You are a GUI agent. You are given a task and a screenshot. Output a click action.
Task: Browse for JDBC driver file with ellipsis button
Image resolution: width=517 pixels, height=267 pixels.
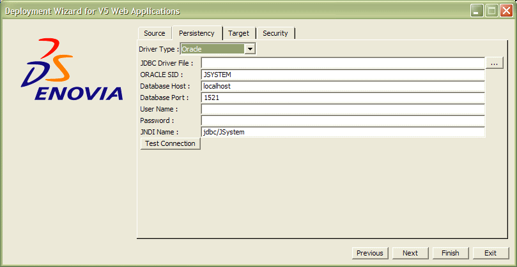pyautogui.click(x=495, y=63)
